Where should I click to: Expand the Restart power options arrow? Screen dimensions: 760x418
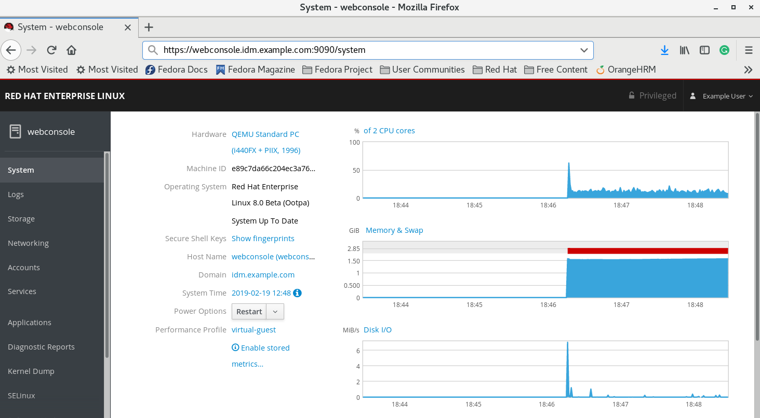275,312
